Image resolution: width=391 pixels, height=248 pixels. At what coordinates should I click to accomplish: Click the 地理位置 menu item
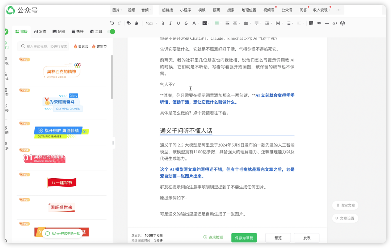pyautogui.click(x=249, y=10)
